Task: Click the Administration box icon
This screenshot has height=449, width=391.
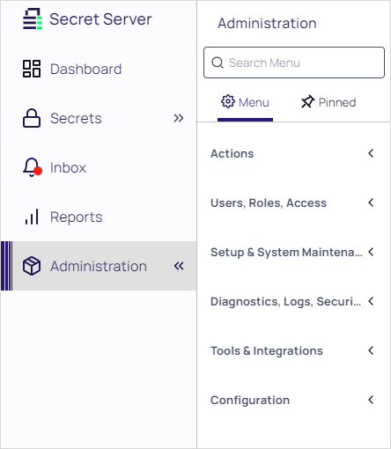Action: click(x=32, y=266)
